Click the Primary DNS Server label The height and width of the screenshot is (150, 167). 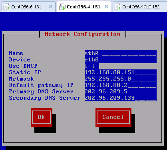click(x=41, y=92)
